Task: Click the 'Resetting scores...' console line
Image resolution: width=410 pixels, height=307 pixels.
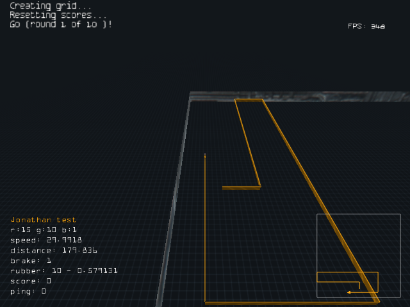Action: 58,15
